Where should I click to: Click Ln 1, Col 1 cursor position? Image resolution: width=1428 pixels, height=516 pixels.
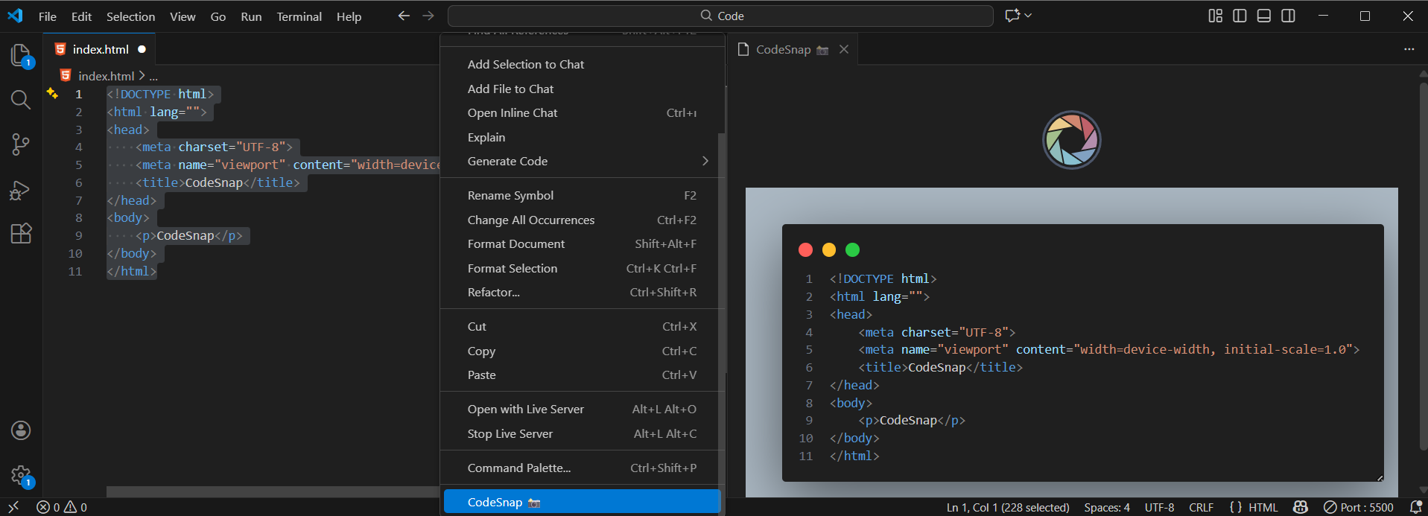[1007, 507]
